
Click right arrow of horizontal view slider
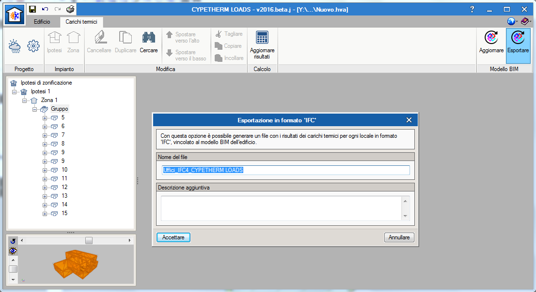pyautogui.click(x=129, y=240)
